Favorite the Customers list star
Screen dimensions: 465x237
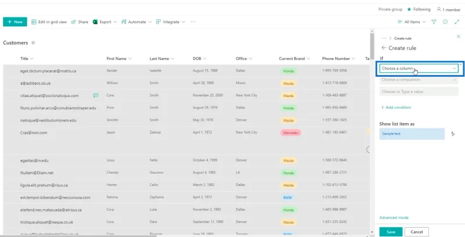click(x=33, y=42)
